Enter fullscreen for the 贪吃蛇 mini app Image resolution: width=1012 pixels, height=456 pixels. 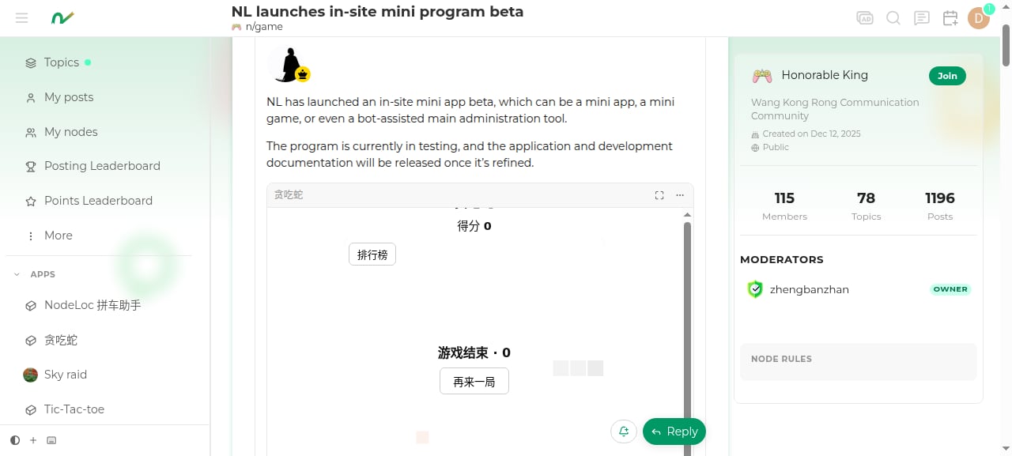click(x=659, y=195)
